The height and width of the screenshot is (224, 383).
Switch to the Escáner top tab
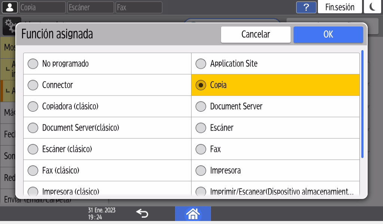click(x=90, y=7)
